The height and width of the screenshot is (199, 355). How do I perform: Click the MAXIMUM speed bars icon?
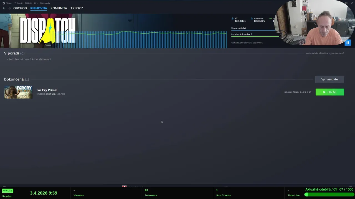pyautogui.click(x=252, y=19)
